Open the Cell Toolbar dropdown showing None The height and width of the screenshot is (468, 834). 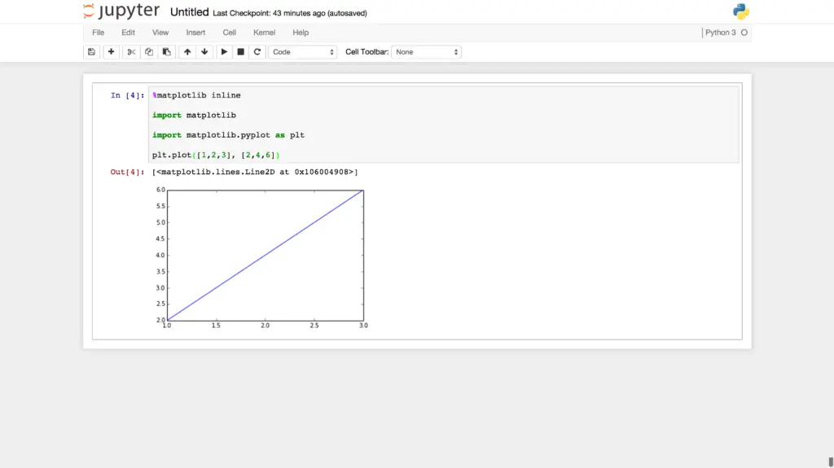(426, 52)
